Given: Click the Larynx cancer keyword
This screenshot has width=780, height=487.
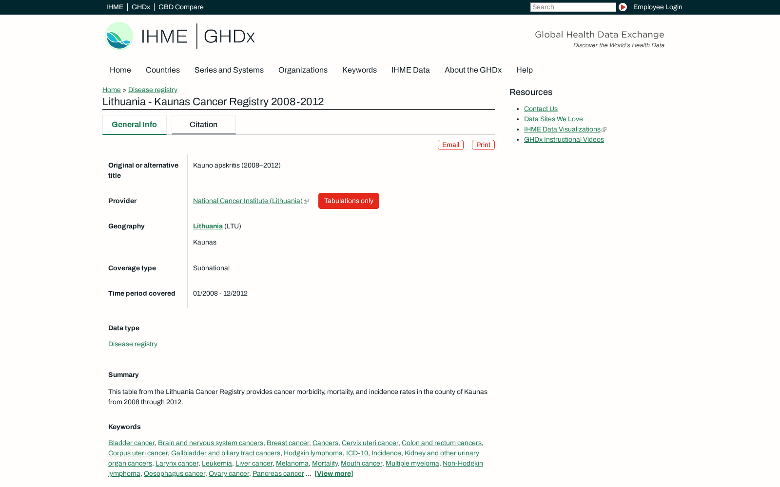Looking at the screenshot, I should point(177,463).
